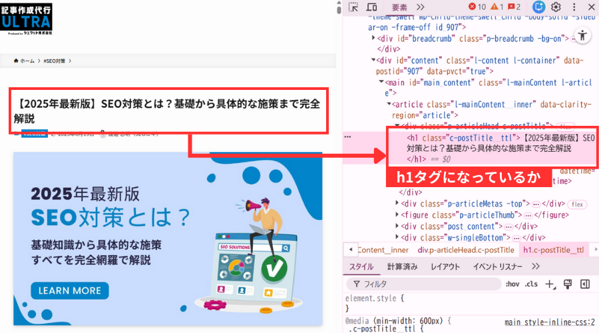
Task: Toggle the rendering emulation brush icon
Action: point(568,284)
